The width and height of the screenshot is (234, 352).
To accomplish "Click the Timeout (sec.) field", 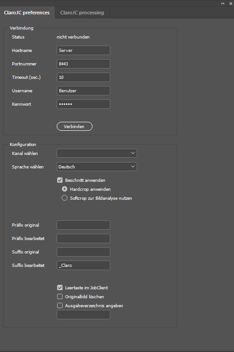I will (x=84, y=77).
